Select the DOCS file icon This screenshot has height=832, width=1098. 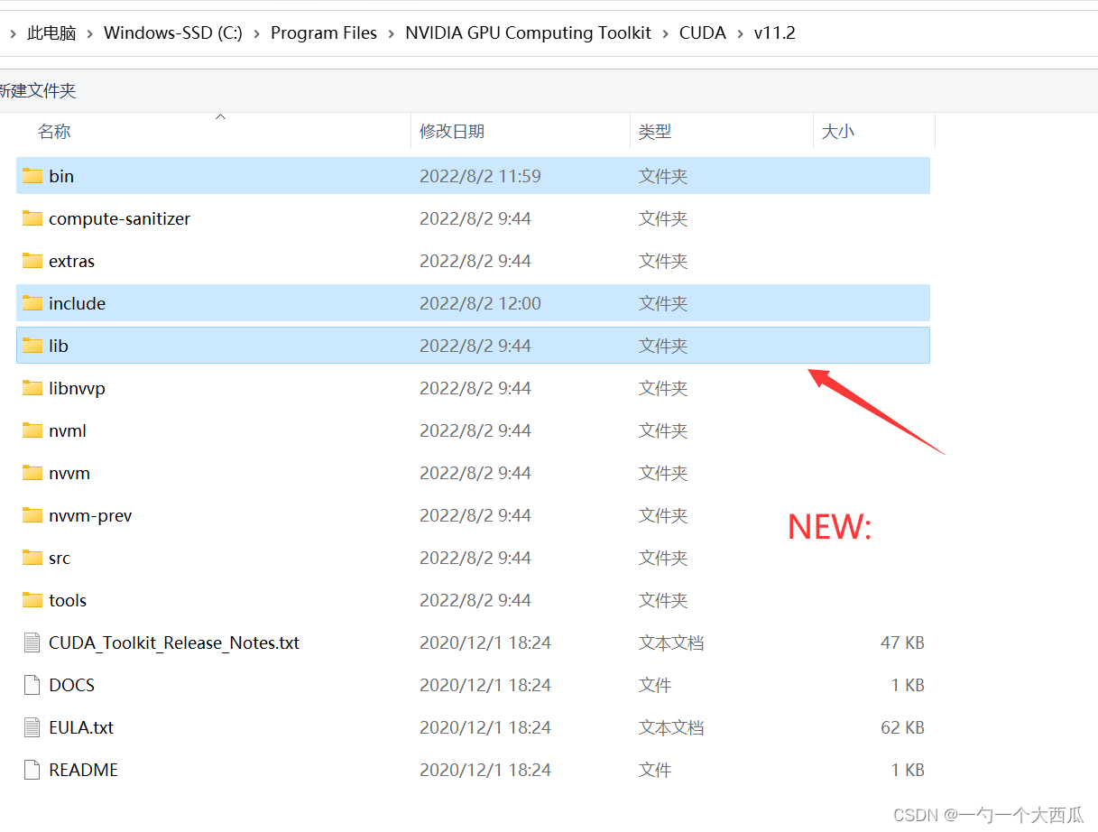click(32, 685)
